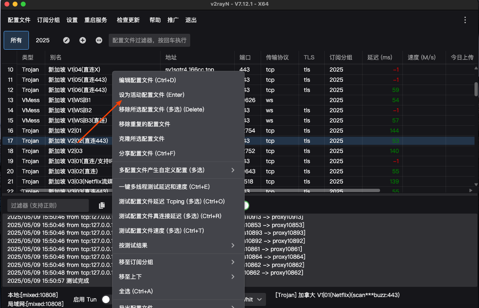The height and width of the screenshot is (308, 479).
Task: Open the 设置 menu
Action: click(72, 20)
